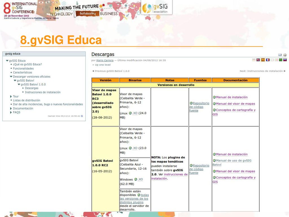This screenshot has width=289, height=217.
Task: Click the Visor de mapas Batoví RC3 cell
Action: (106, 107)
